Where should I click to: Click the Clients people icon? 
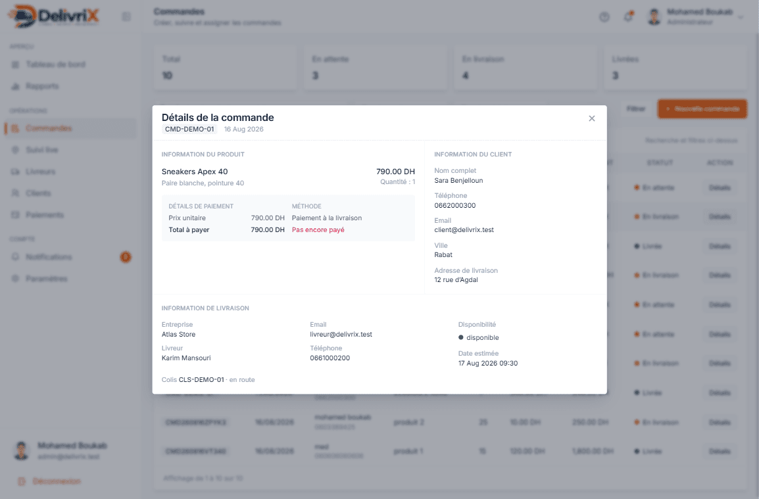16,193
